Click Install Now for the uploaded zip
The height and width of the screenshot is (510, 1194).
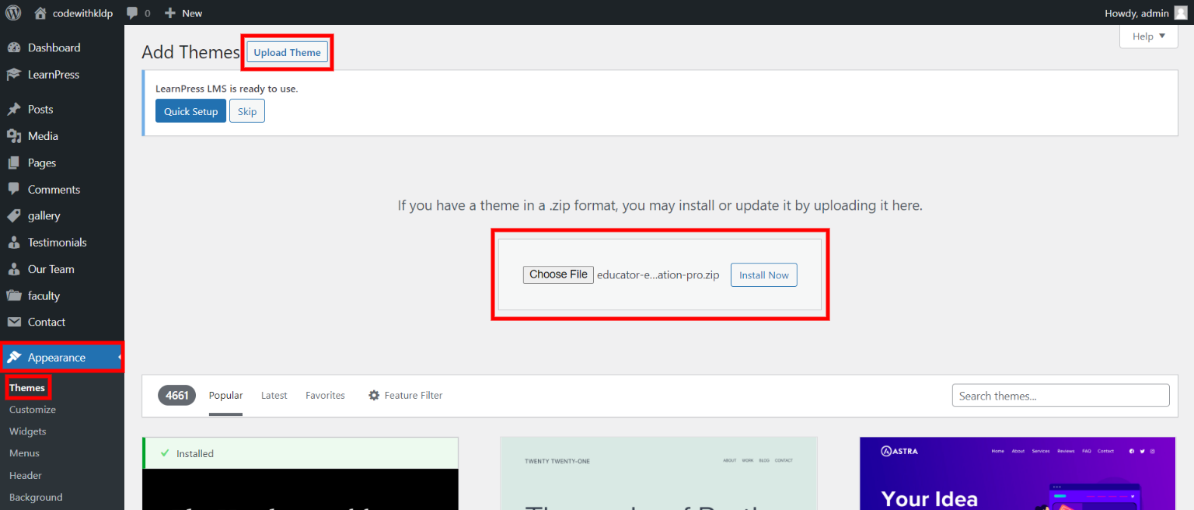click(x=764, y=275)
